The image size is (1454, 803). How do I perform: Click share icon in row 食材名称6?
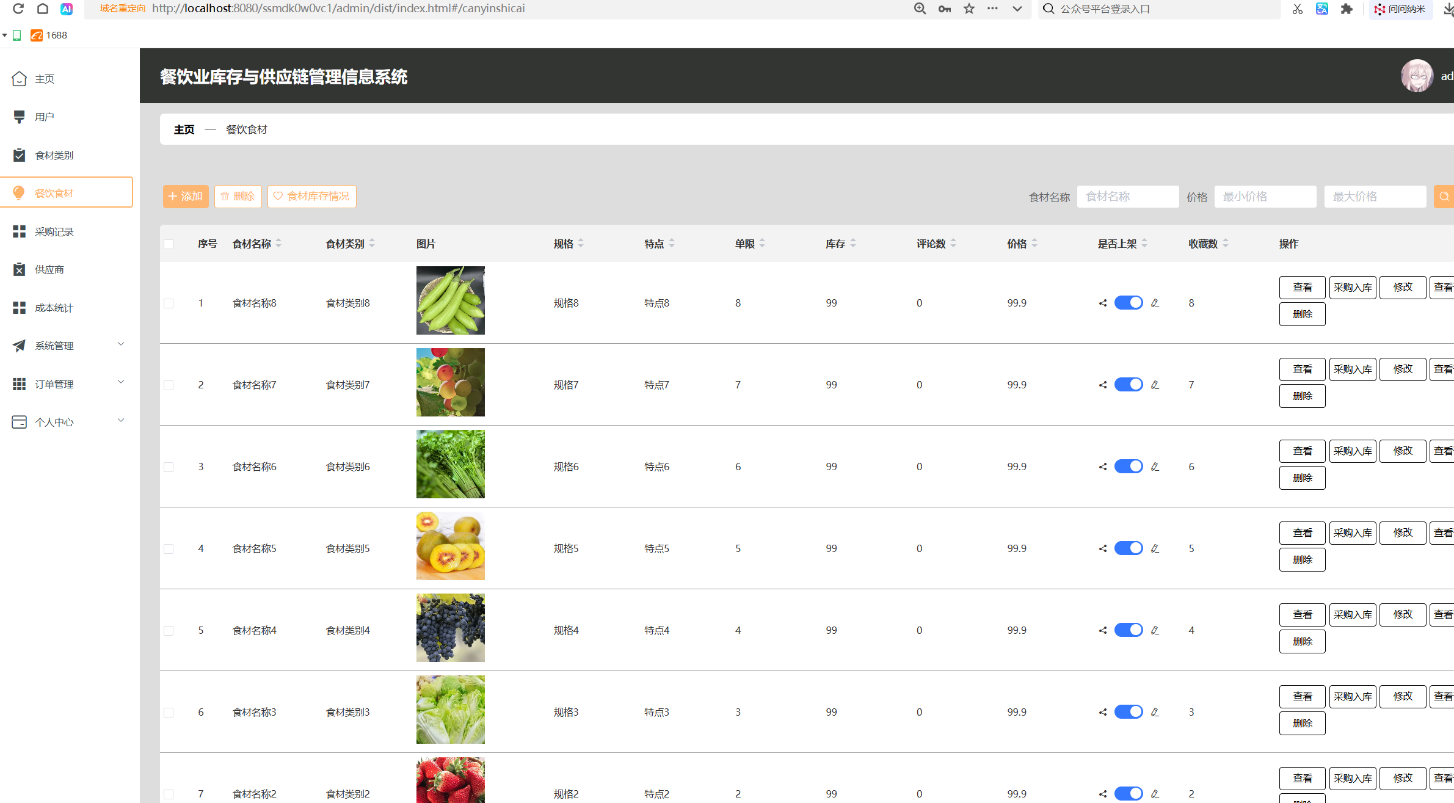(1103, 467)
